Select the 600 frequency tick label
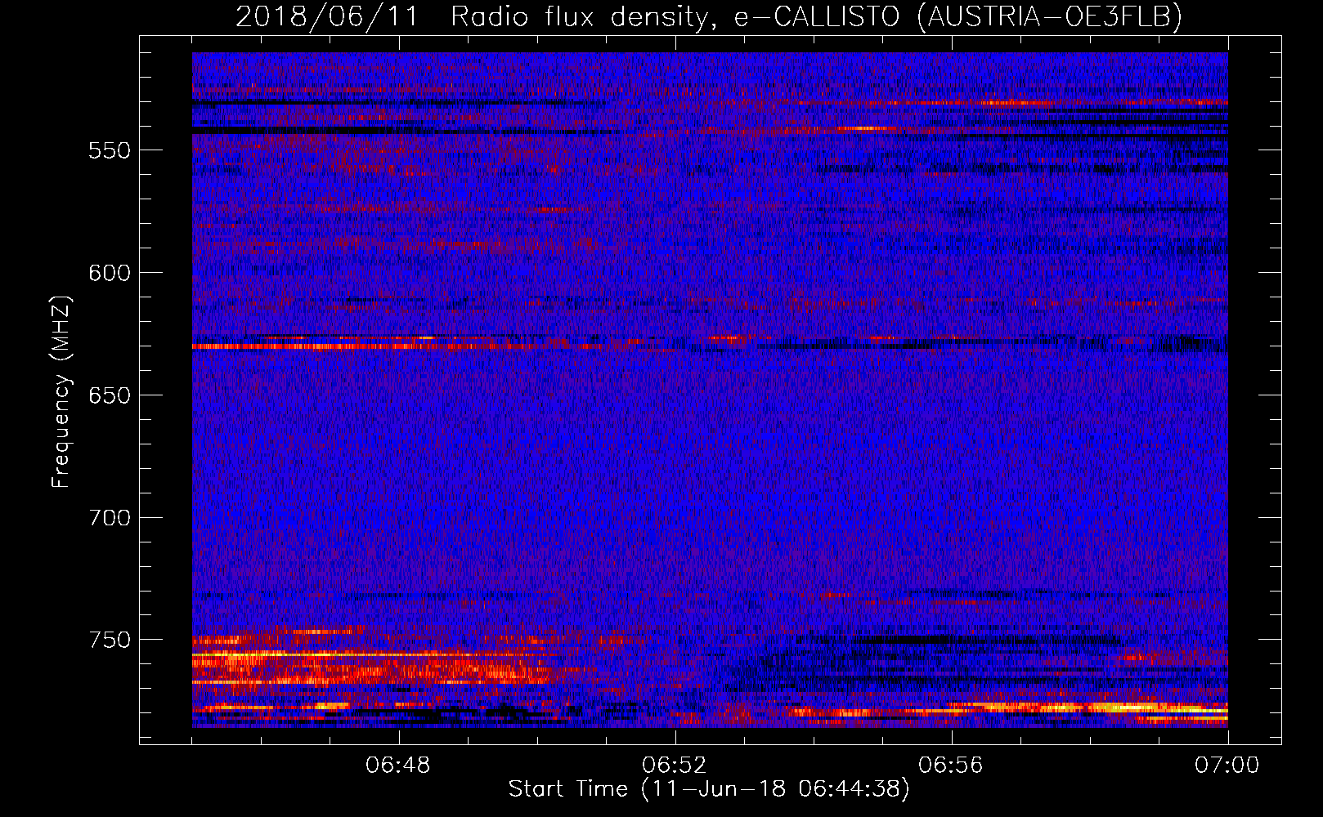This screenshot has height=817, width=1323. tap(110, 274)
